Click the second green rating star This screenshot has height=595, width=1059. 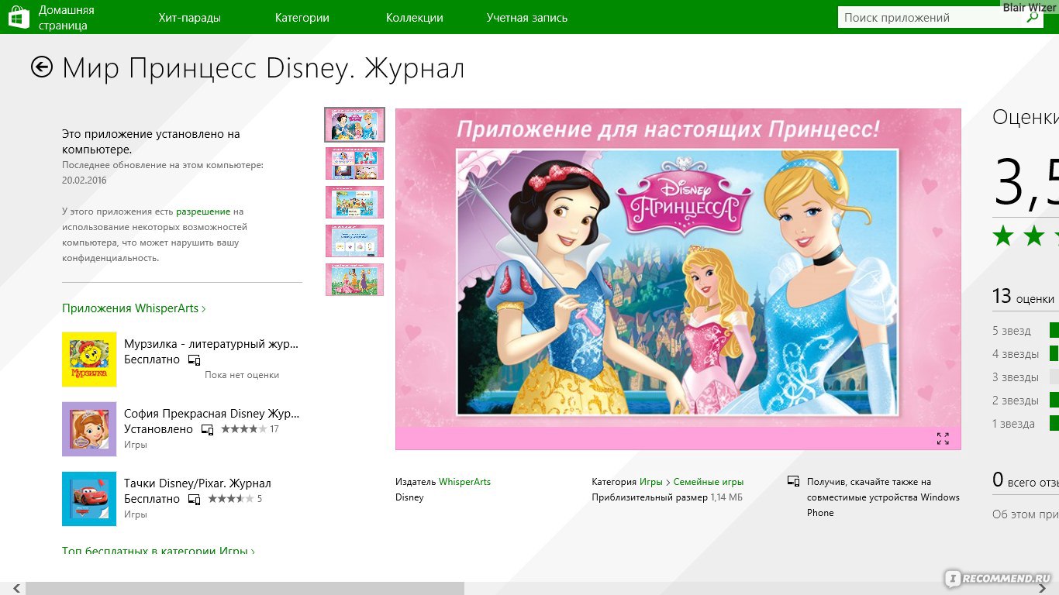1034,236
